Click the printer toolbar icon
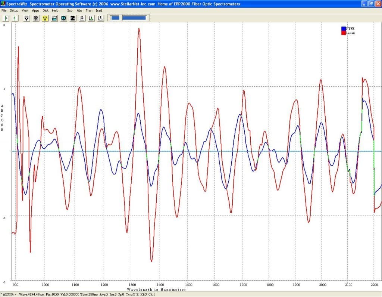This screenshot has height=297, width=382. (54, 18)
